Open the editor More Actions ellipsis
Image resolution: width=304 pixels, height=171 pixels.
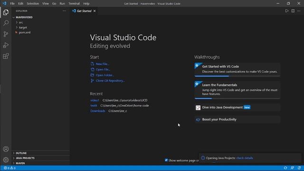[x=299, y=11]
